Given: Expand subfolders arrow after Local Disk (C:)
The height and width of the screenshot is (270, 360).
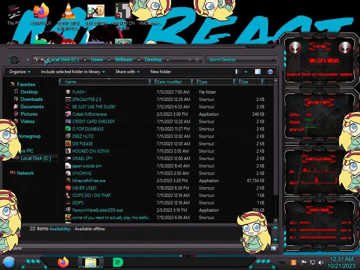Looking at the screenshot, I should click(x=85, y=60).
